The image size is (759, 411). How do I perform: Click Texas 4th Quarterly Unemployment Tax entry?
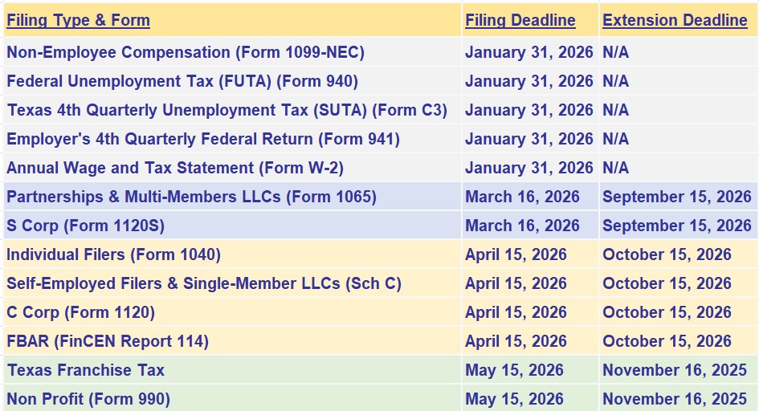227,110
